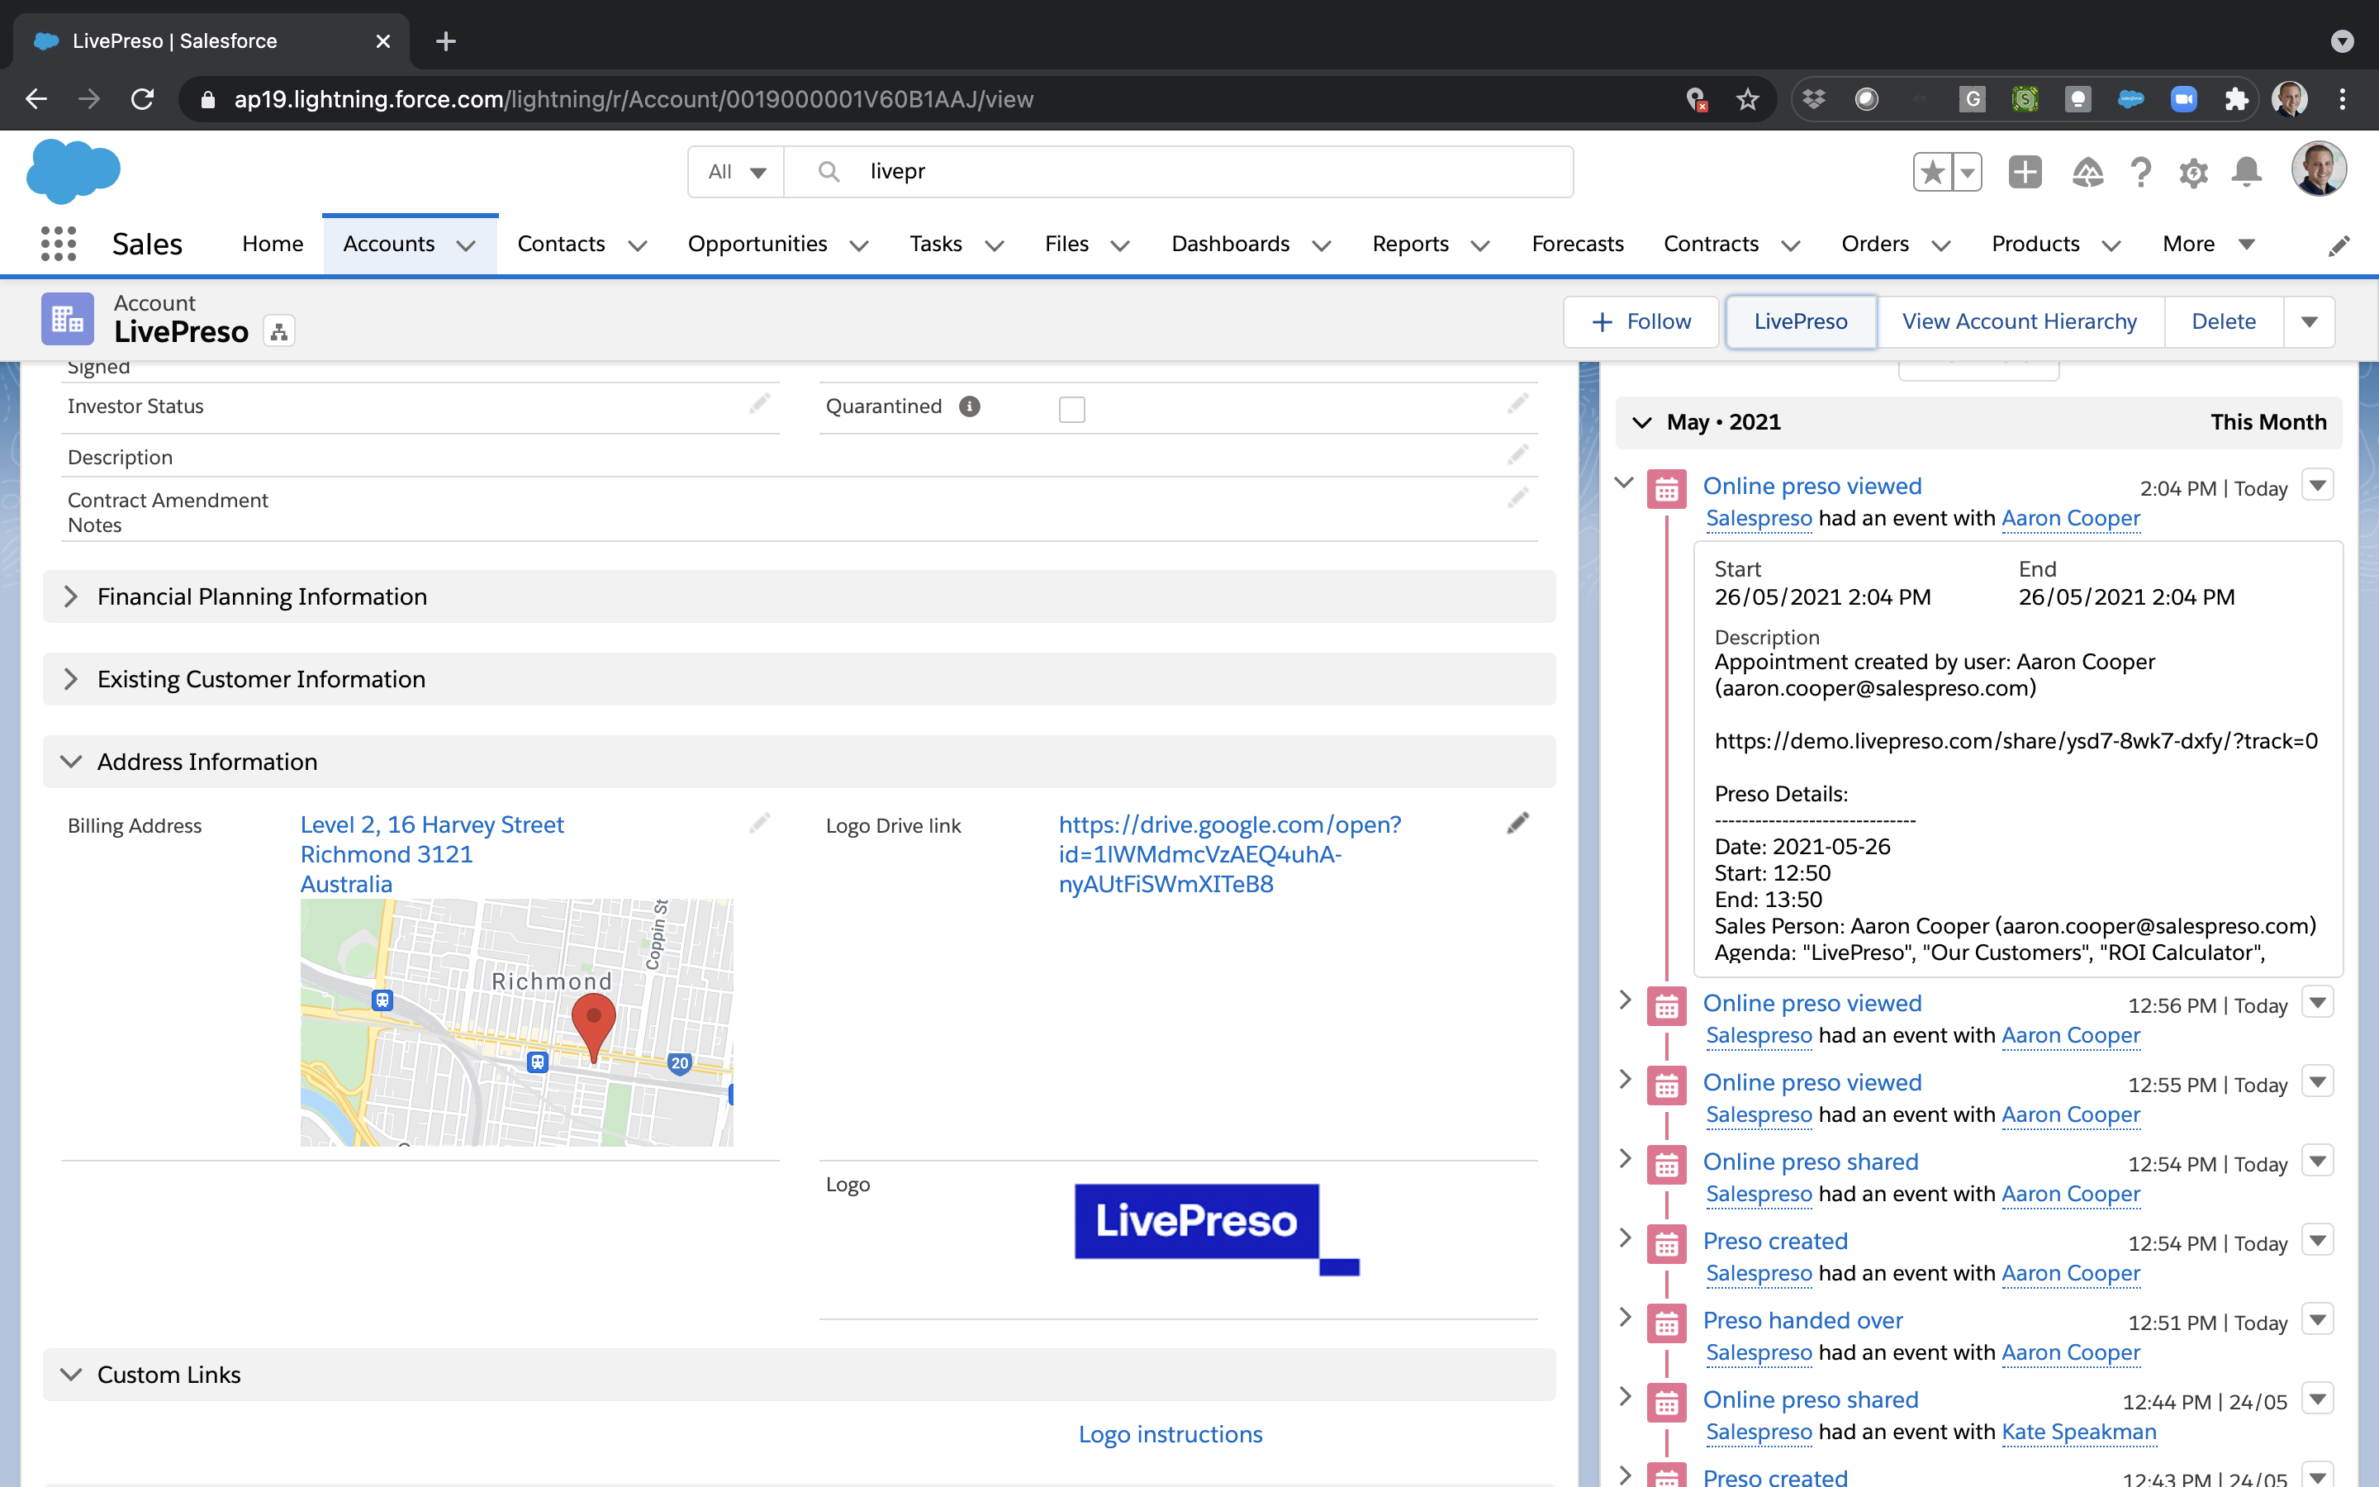2379x1487 pixels.
Task: Collapse Address Information section
Action: click(x=798, y=763)
